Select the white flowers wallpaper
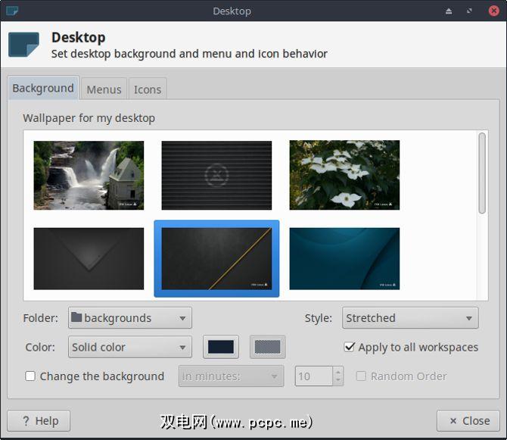 click(344, 175)
